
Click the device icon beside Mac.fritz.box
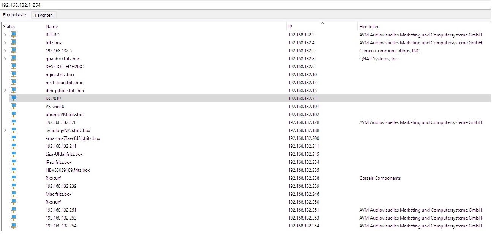(14, 194)
